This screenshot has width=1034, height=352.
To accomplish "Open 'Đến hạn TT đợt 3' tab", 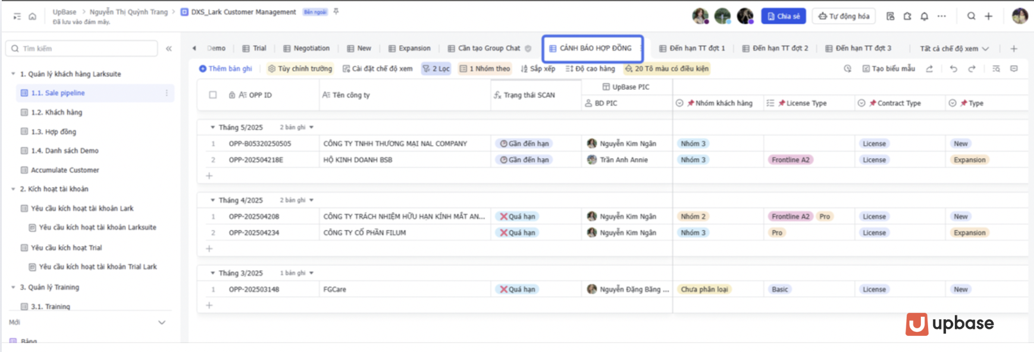I will pyautogui.click(x=858, y=49).
